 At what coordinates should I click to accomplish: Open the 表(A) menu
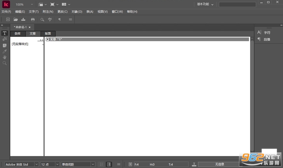point(90,12)
